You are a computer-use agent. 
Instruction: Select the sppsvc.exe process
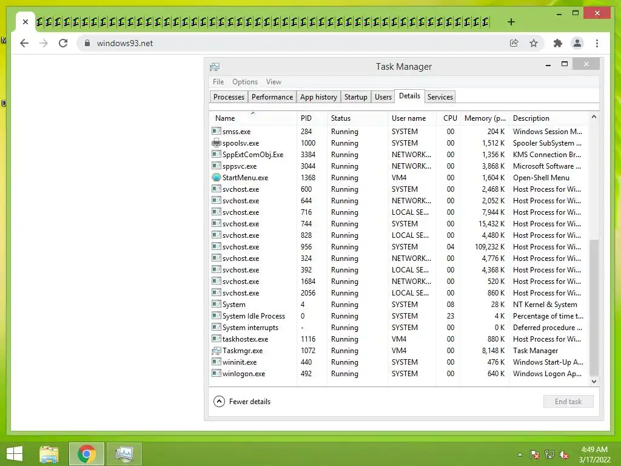pos(399,166)
